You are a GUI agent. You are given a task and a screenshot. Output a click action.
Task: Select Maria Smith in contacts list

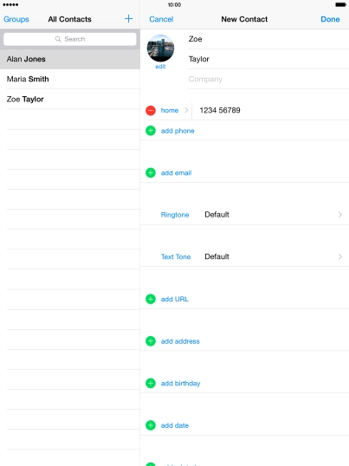[70, 79]
